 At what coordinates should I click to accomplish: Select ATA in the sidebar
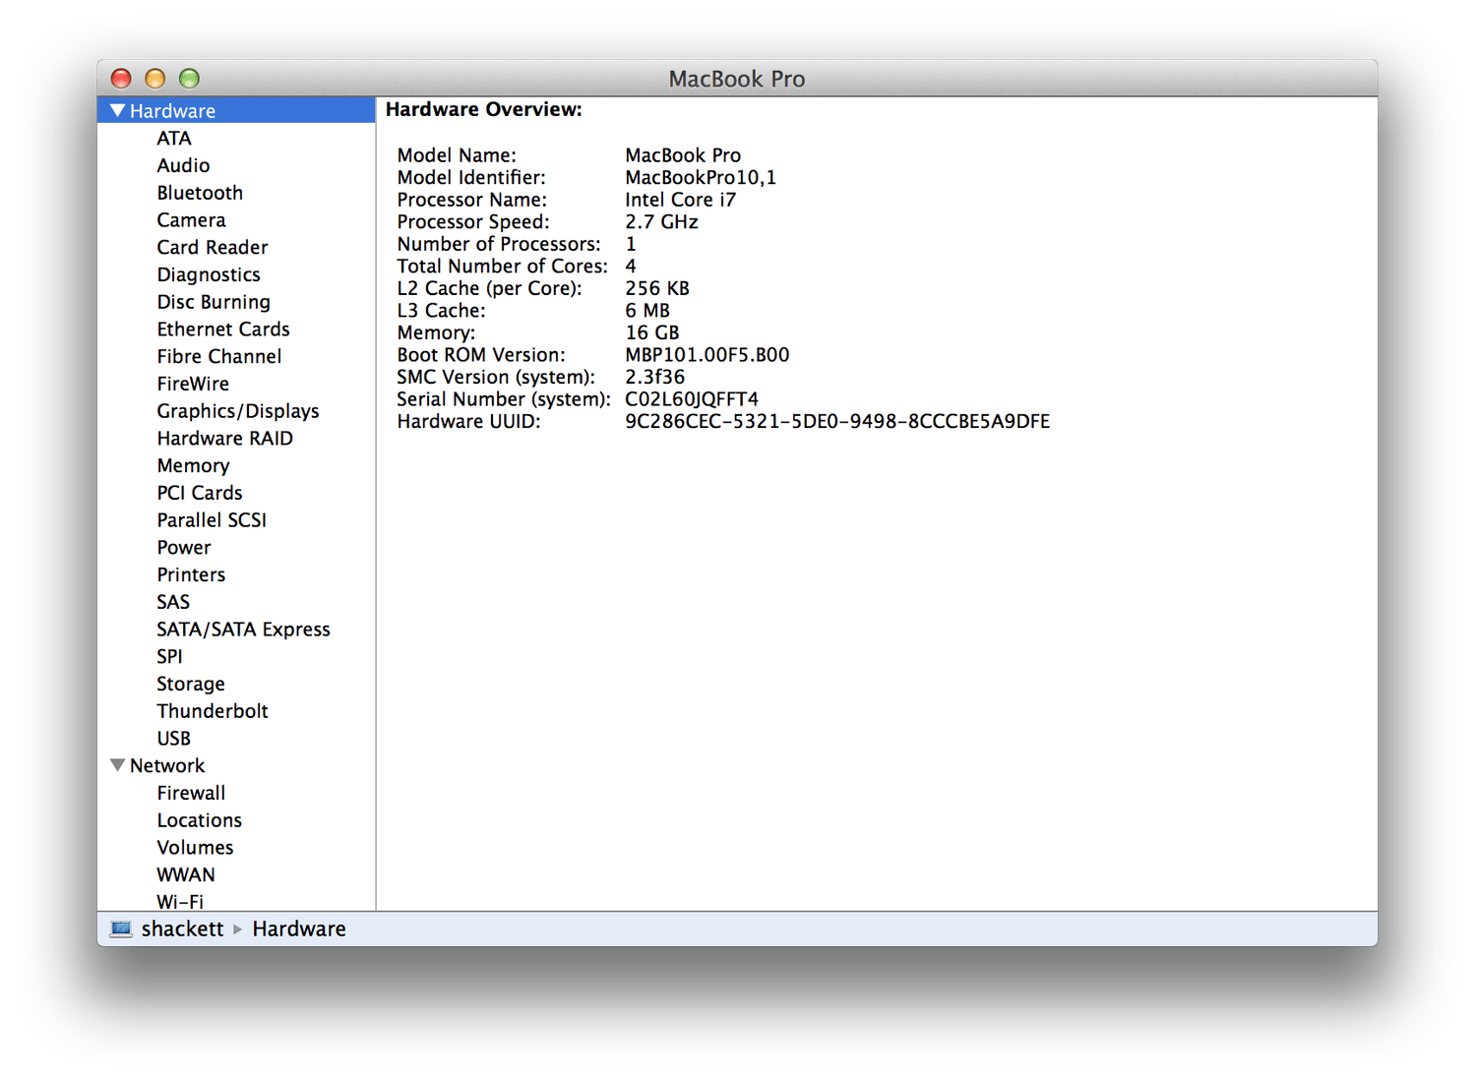click(174, 139)
